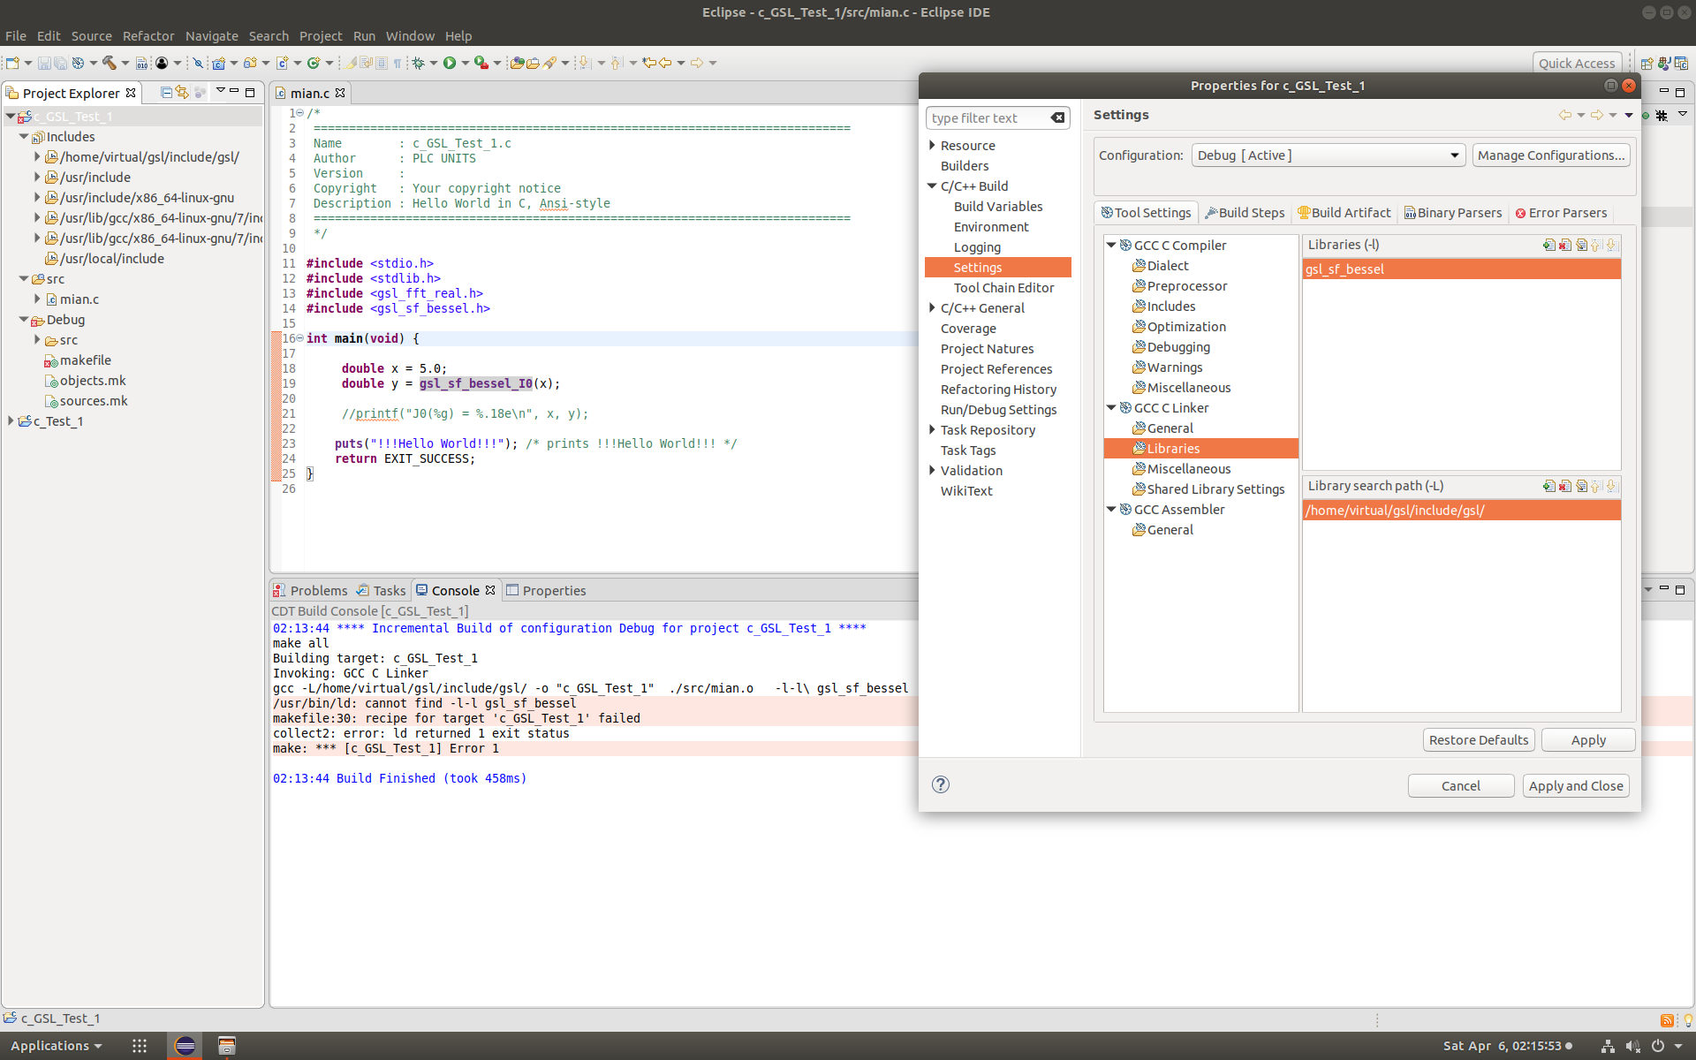Screen dimensions: 1696x1060
Task: Click the Build All icon in main toolbar
Action: (141, 63)
